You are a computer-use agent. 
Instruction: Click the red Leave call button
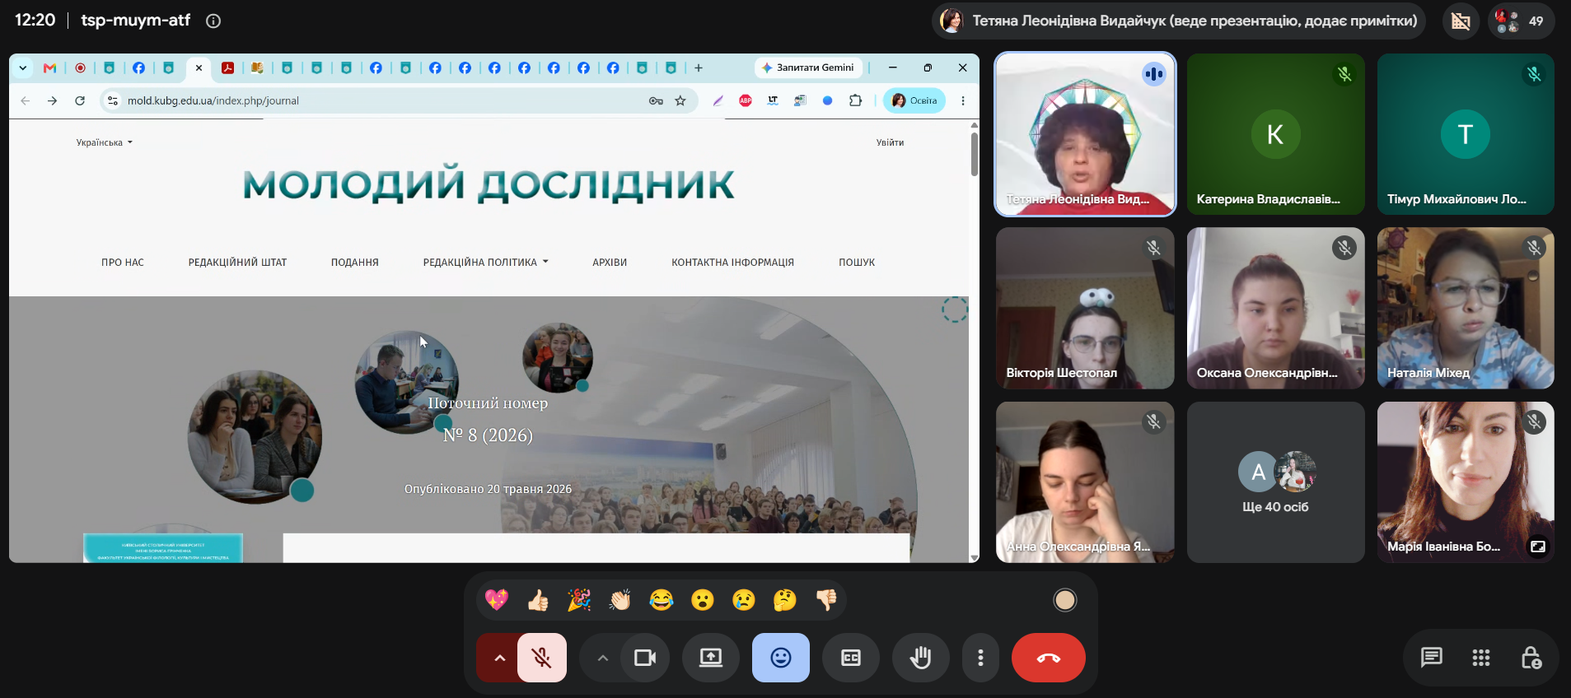pyautogui.click(x=1048, y=658)
